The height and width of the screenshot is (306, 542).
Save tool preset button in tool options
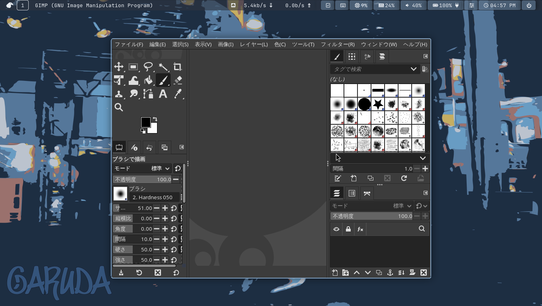tap(121, 273)
